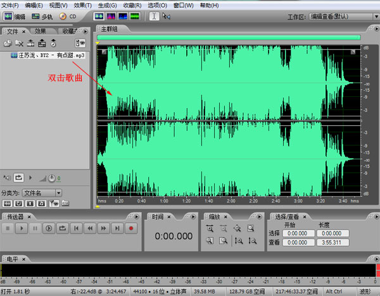This screenshot has width=380, height=296.
Task: Click the import file icon in Files panel
Action: [x=8, y=43]
